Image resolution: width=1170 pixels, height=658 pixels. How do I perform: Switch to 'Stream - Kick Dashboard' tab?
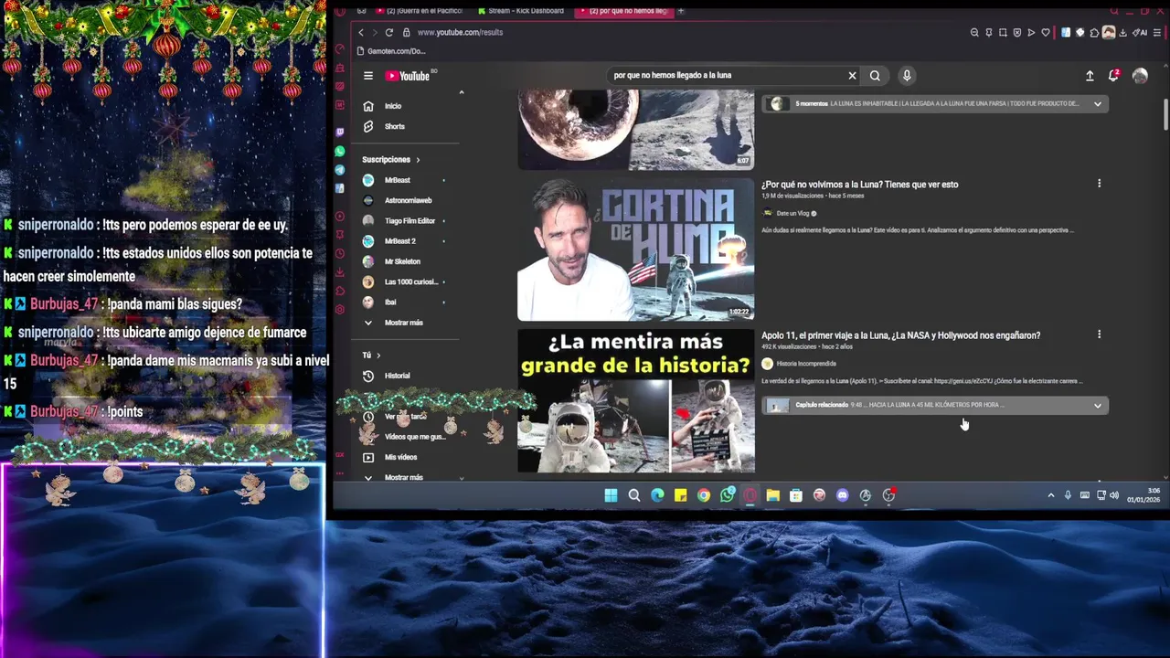520,11
